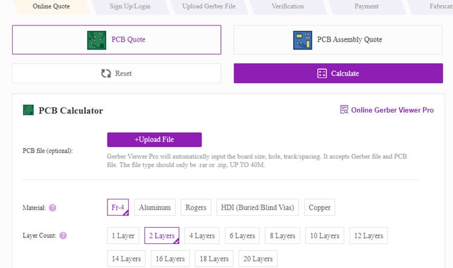The height and width of the screenshot is (268, 453).
Task: Select the 4 Layers option
Action: (x=202, y=235)
